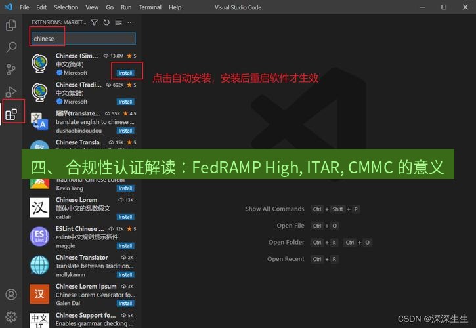
Task: Select the Chinese Translator extension title
Action: tap(82, 258)
